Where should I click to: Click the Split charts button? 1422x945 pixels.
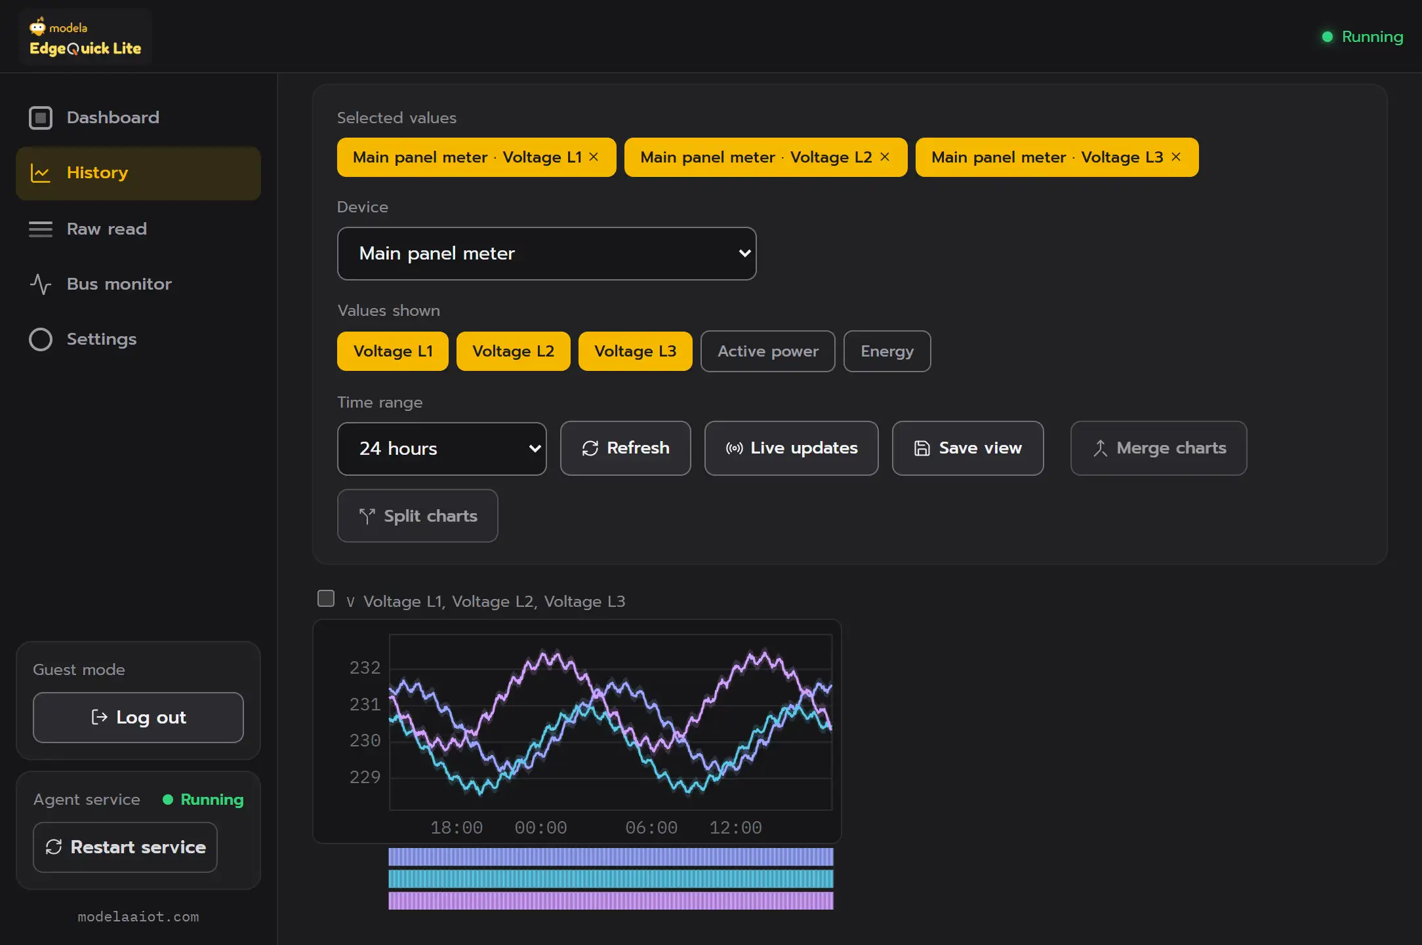418,516
